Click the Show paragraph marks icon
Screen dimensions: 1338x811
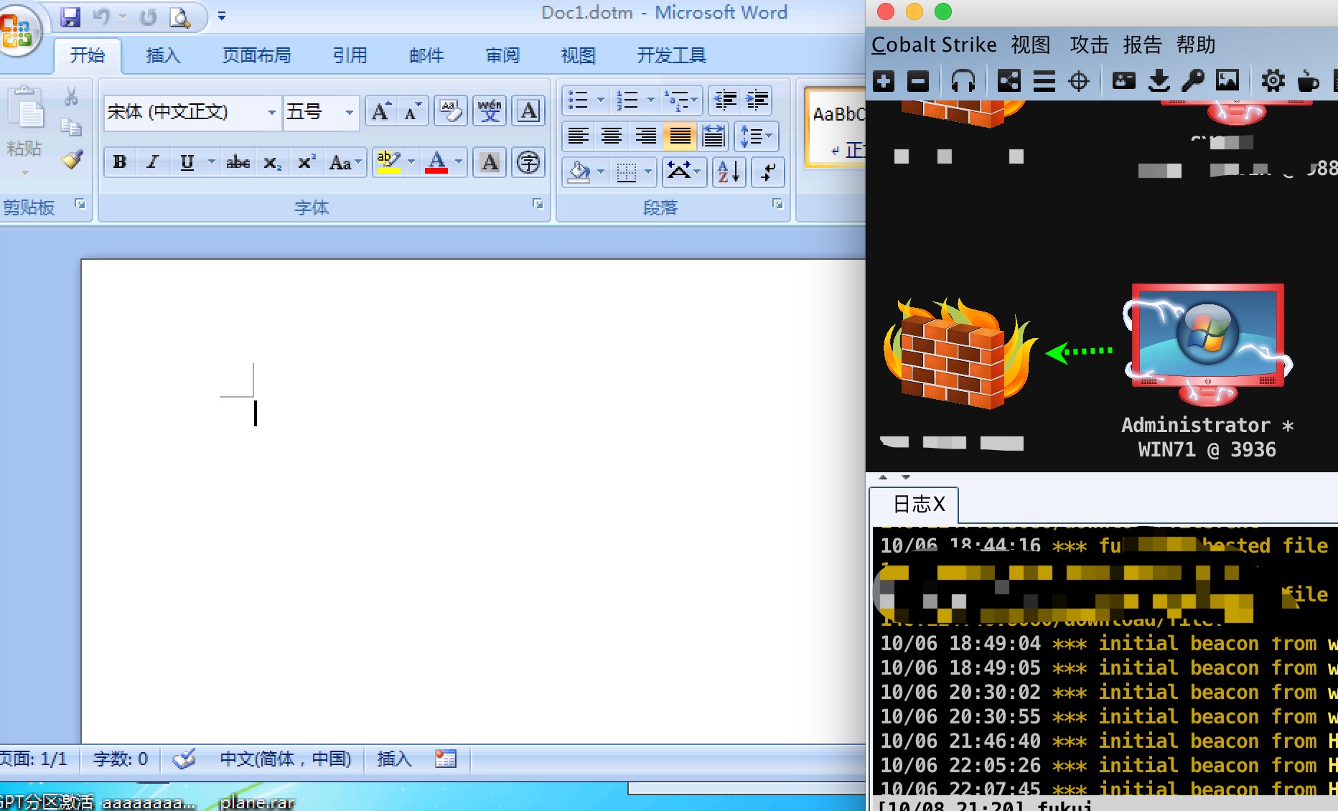[767, 172]
